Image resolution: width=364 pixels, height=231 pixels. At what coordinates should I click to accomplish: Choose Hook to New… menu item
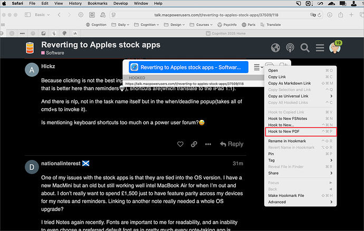[x=300, y=125]
